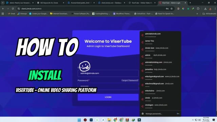
Task: Open the volume speaker icon in tray
Action: click(199, 120)
